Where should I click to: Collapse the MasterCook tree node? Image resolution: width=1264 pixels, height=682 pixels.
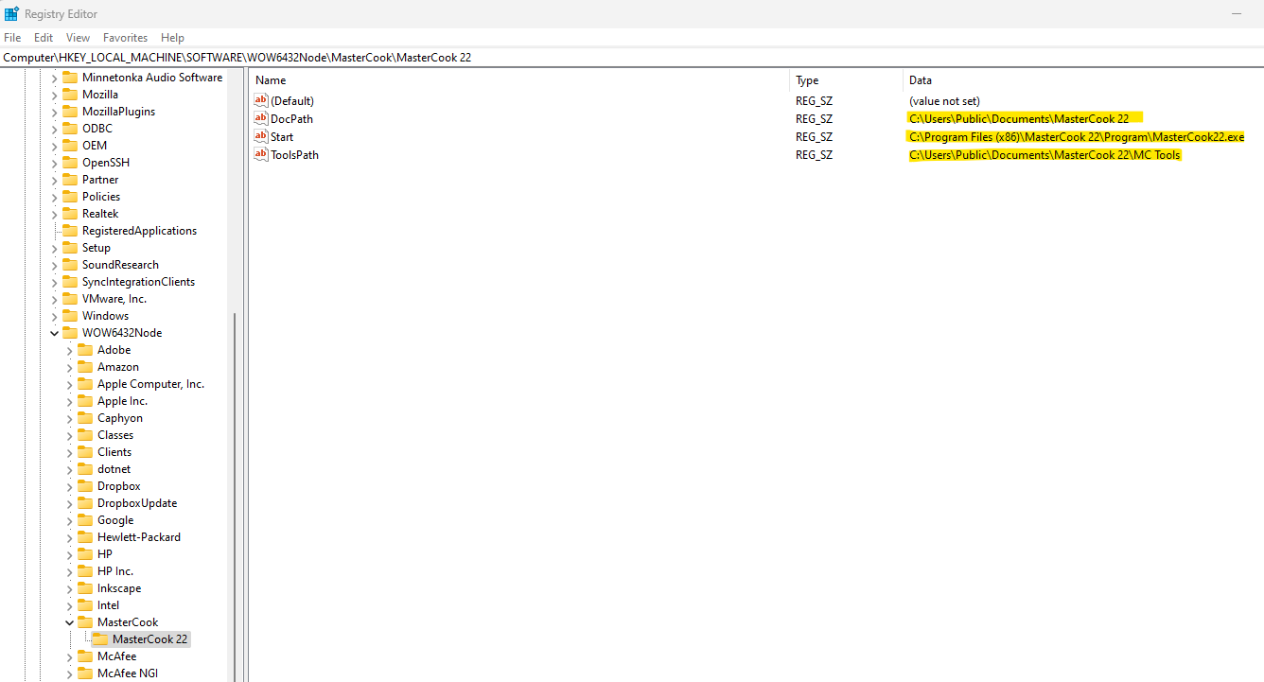point(69,622)
